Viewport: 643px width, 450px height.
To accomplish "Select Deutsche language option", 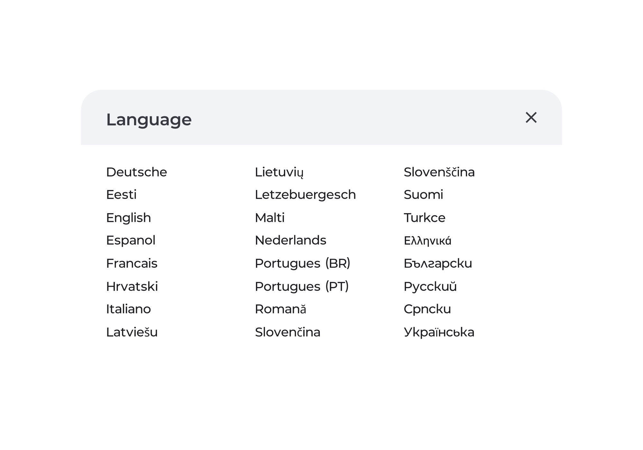I will (137, 172).
